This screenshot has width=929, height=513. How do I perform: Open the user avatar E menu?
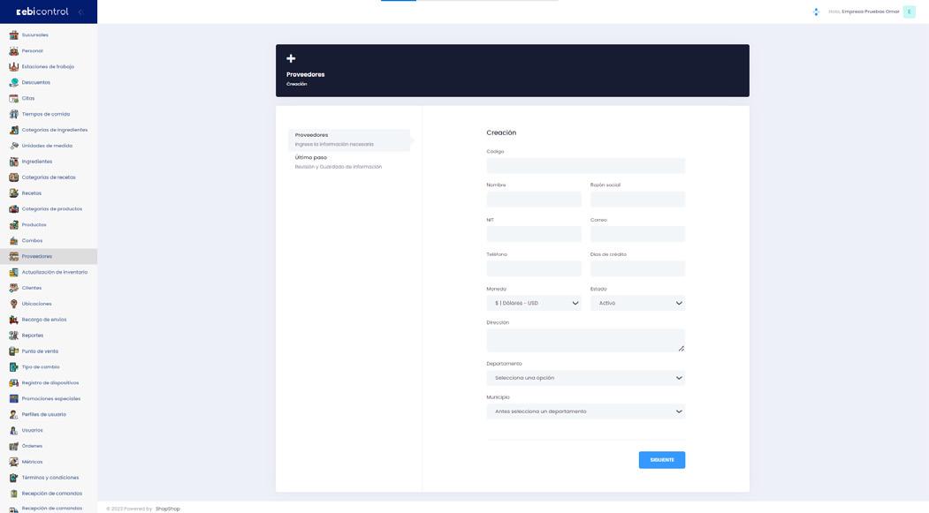(909, 11)
